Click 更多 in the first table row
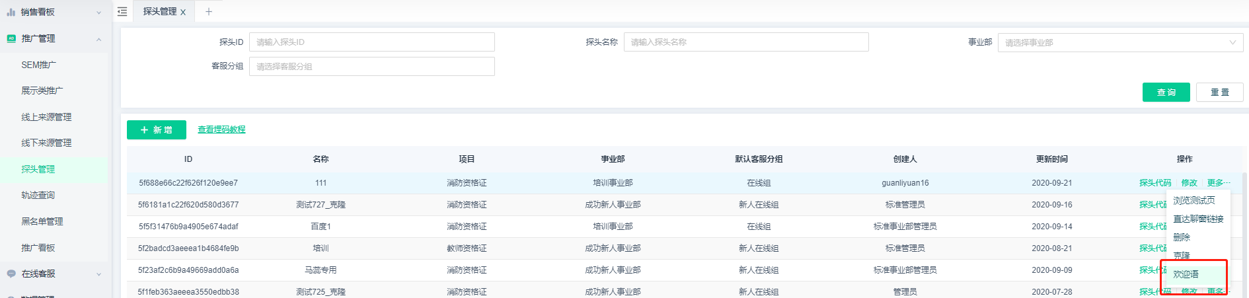This screenshot has width=1249, height=298. click(x=1218, y=183)
